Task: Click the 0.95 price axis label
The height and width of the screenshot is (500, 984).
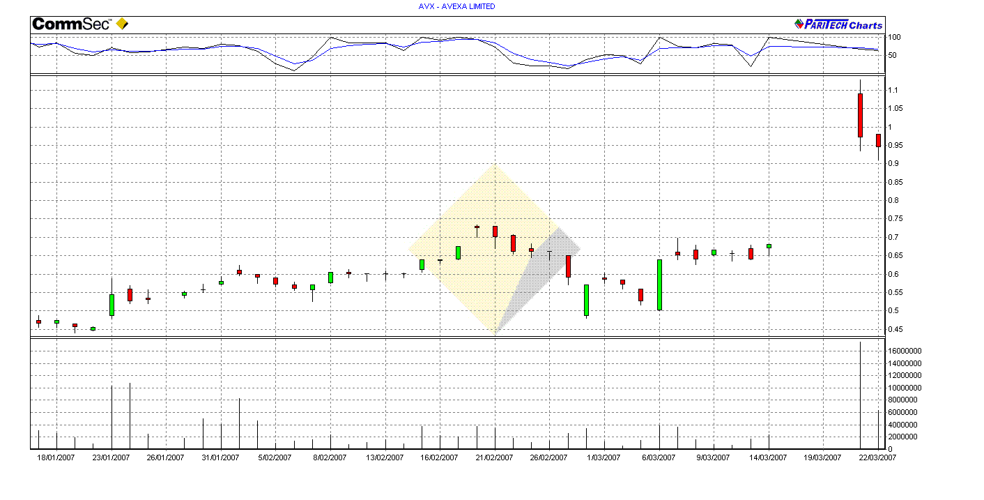Action: coord(895,146)
